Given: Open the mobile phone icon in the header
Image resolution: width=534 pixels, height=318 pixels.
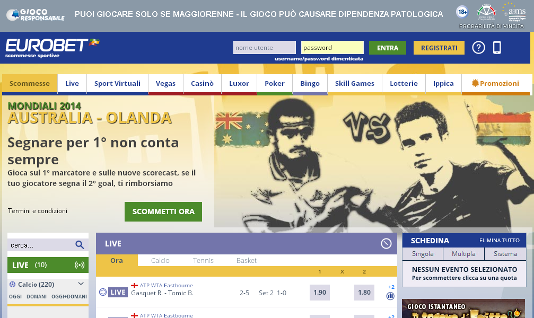Looking at the screenshot, I should pyautogui.click(x=497, y=48).
